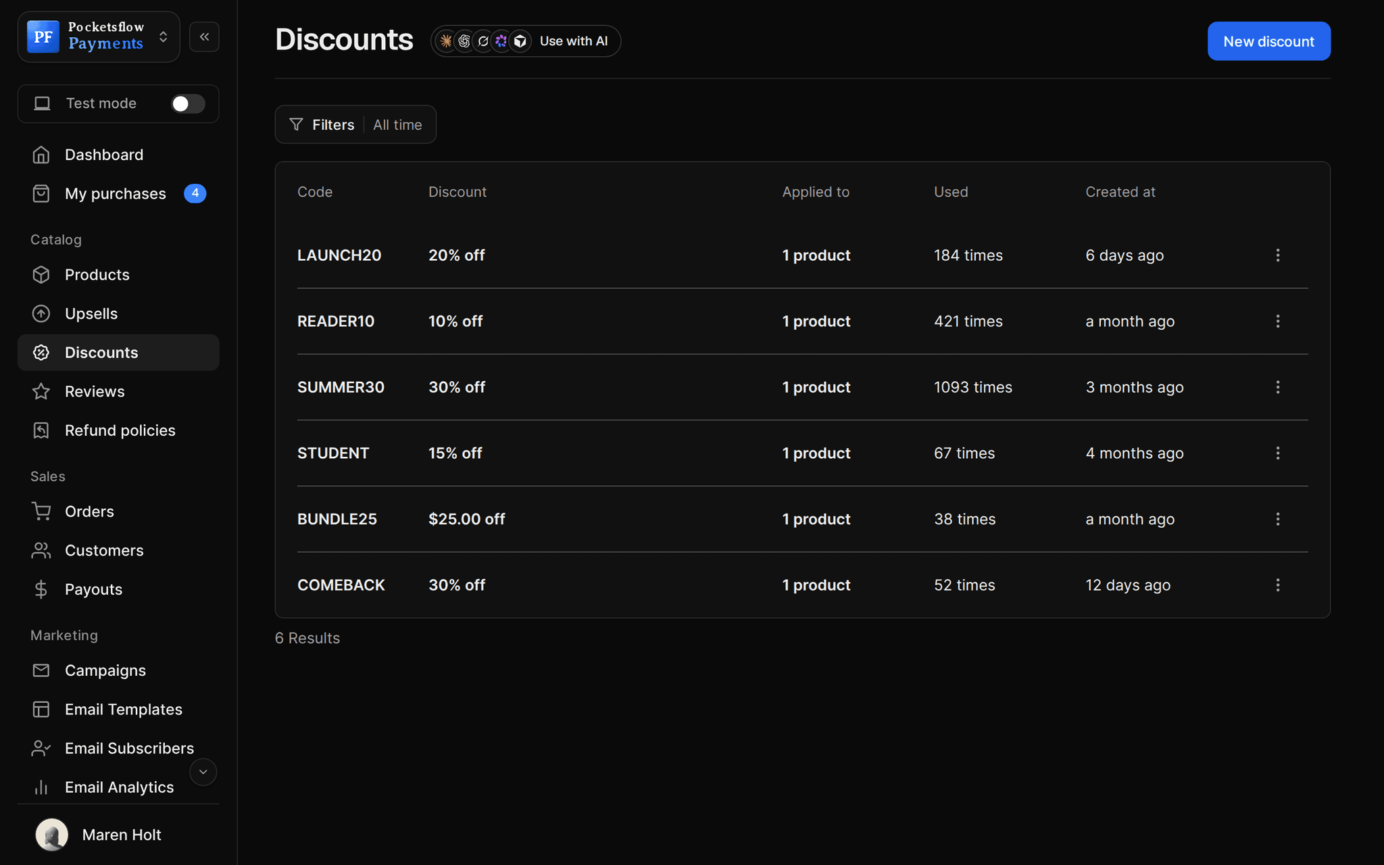1384x865 pixels.
Task: Open Refund policies
Action: point(118,430)
